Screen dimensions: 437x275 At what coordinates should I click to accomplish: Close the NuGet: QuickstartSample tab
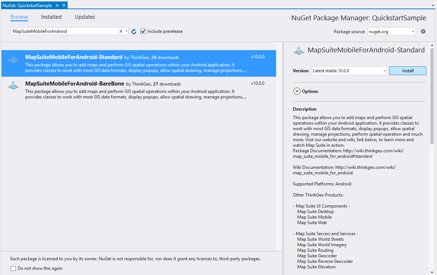[x=64, y=5]
